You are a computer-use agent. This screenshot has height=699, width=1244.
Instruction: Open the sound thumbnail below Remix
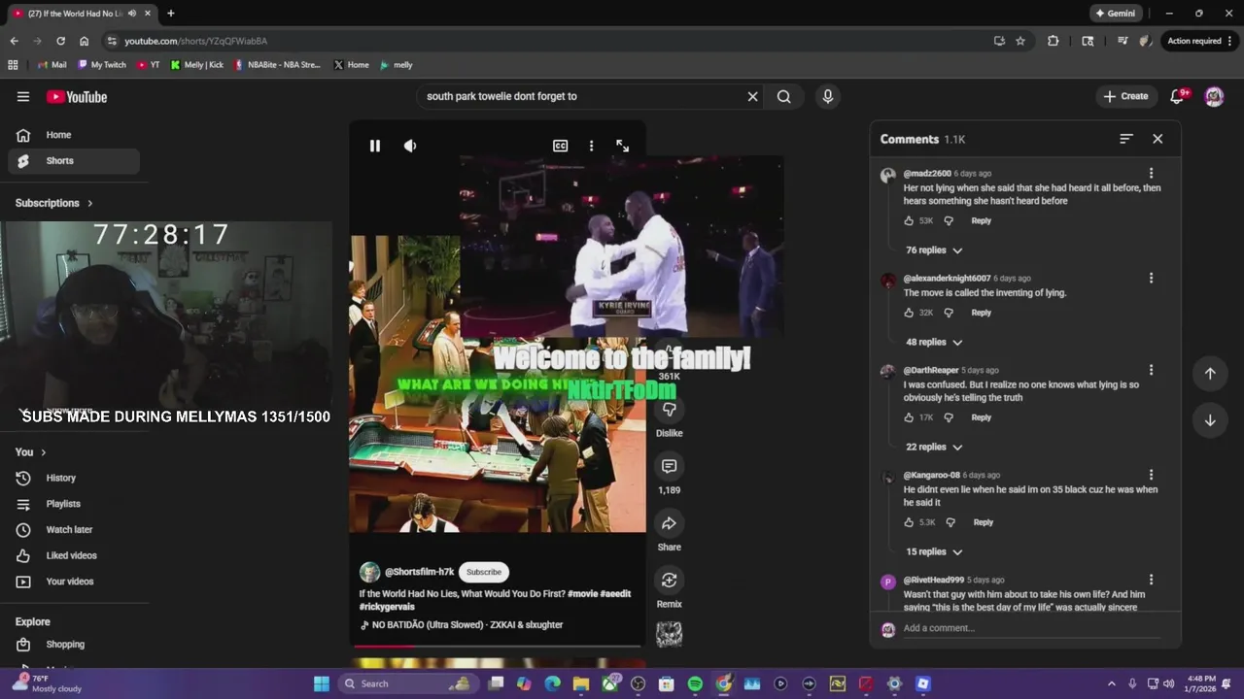669,635
